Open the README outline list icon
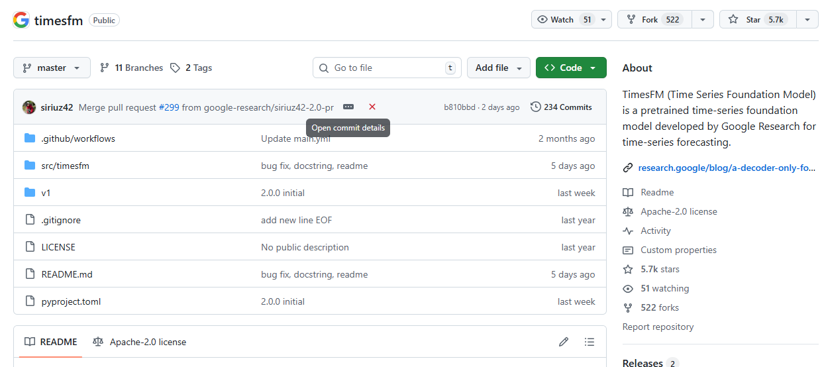 (x=590, y=342)
